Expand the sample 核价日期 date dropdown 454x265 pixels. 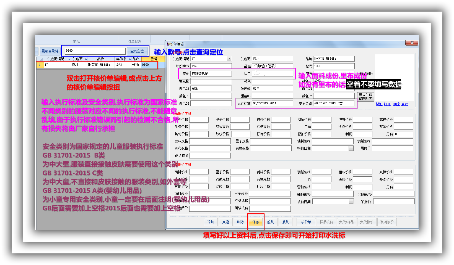coord(351,148)
